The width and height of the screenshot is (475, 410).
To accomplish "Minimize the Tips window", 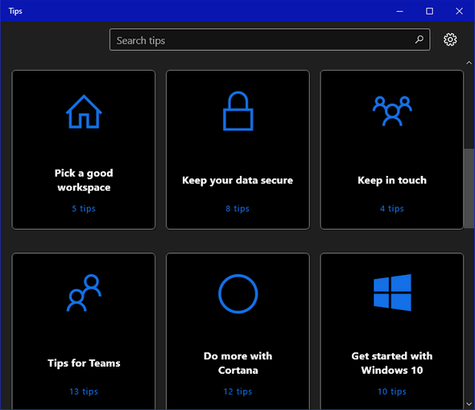I will coord(400,11).
